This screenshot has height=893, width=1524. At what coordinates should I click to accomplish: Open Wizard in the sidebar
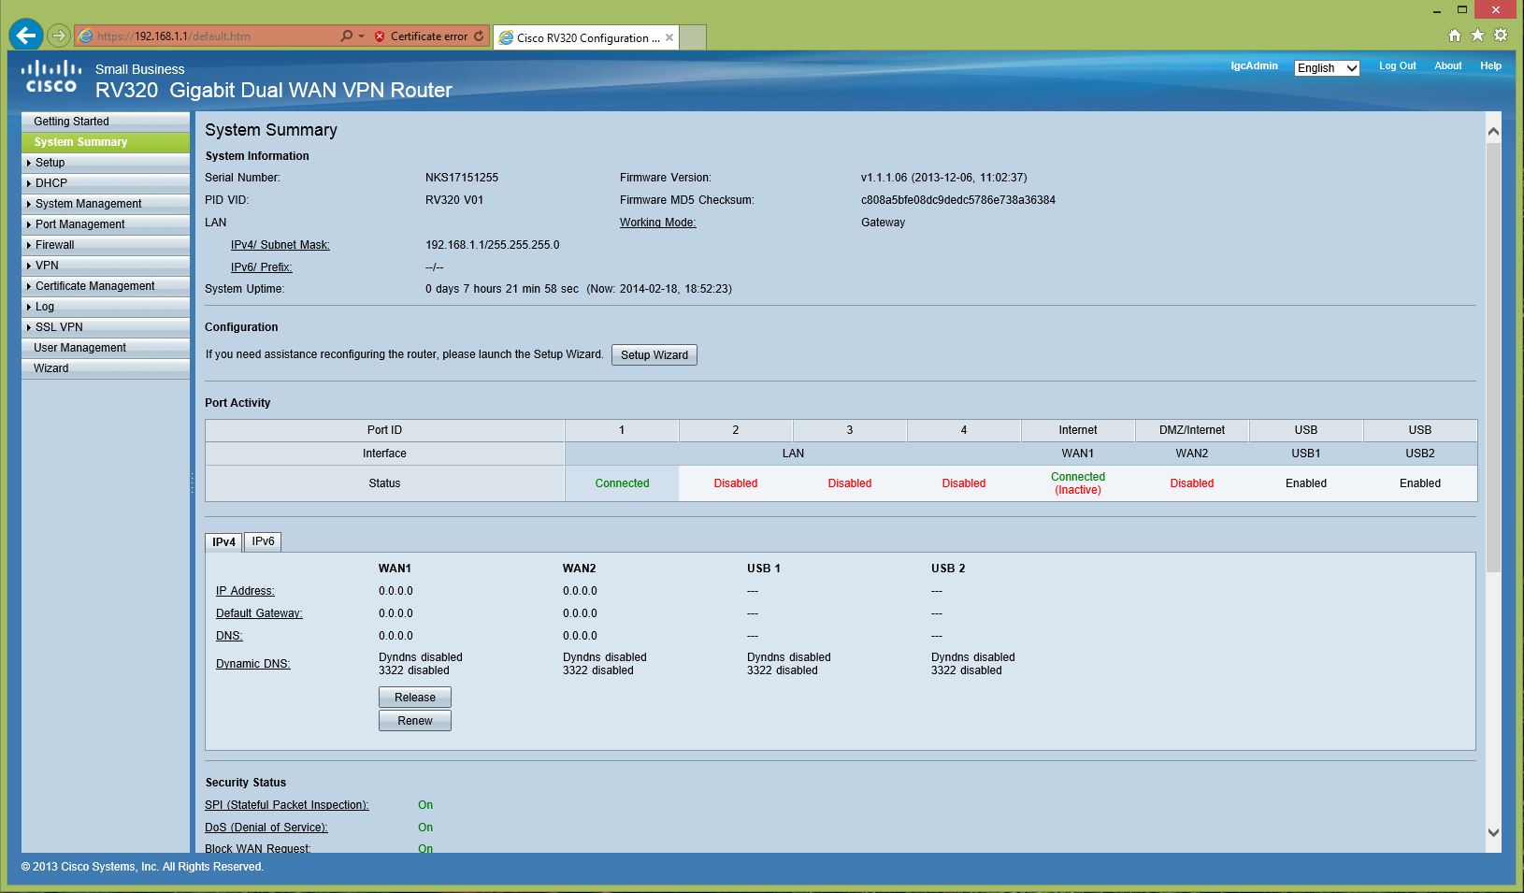(x=106, y=368)
